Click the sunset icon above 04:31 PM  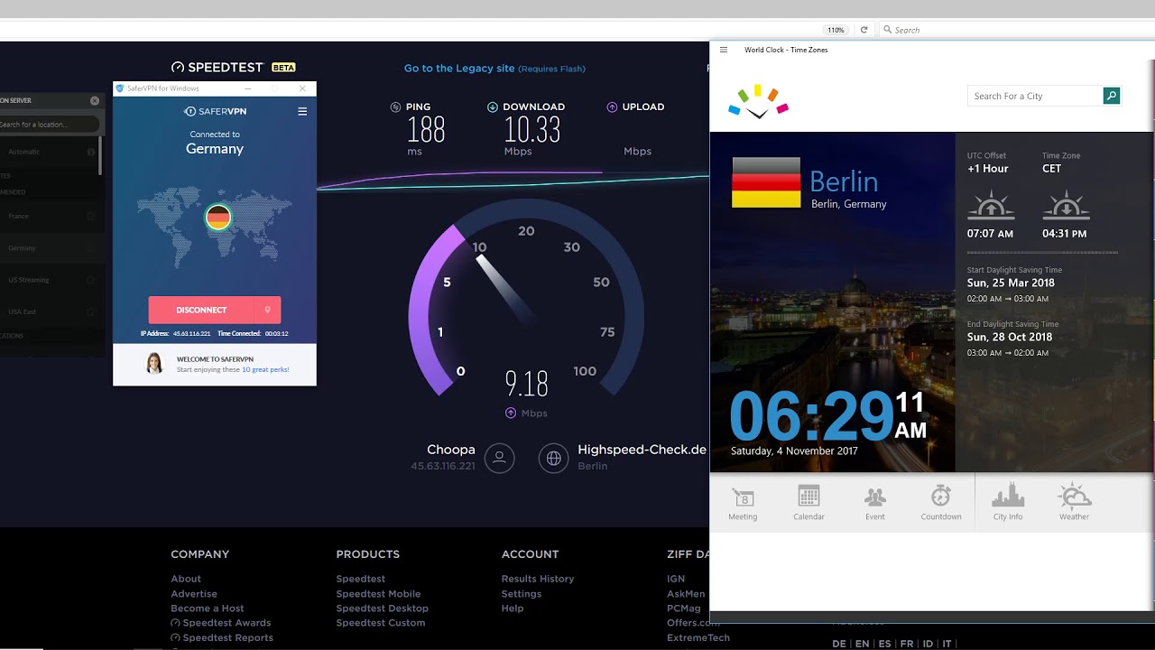[x=1066, y=205]
